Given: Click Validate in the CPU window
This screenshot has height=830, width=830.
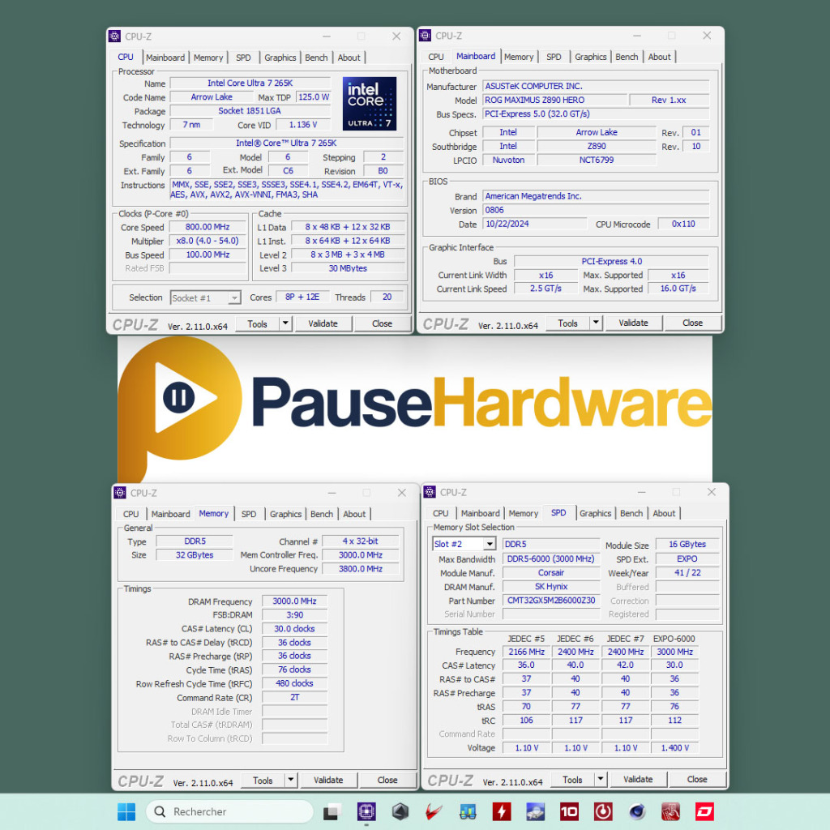Looking at the screenshot, I should tap(323, 323).
